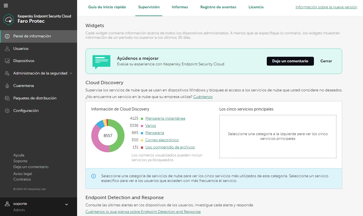The width and height of the screenshot is (363, 216).
Task: Click the Usuarios person icon
Action: pos(7,48)
